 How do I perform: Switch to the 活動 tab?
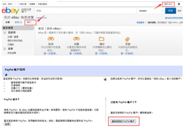coord(7,22)
